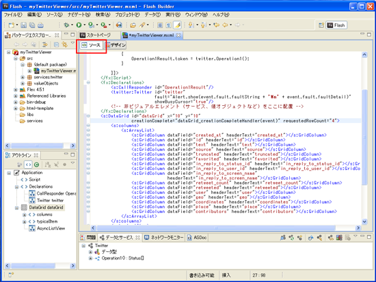
Task: Click the Print toolbar icon
Action: coord(40,25)
